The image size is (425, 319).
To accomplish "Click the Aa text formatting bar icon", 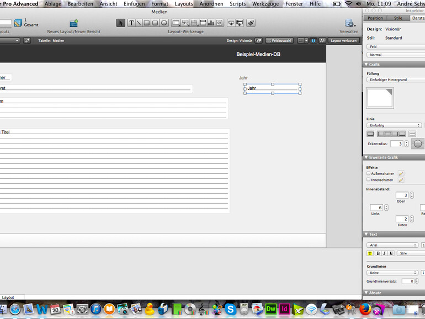I will [322, 41].
